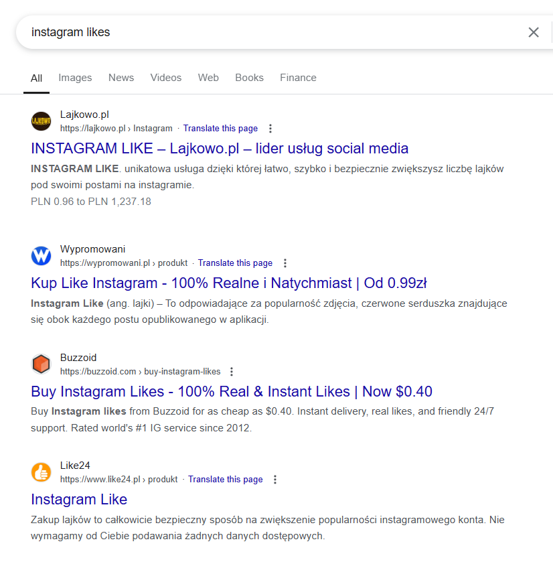
Task: Open three-dot menu for Buzzoid result
Action: click(x=232, y=372)
